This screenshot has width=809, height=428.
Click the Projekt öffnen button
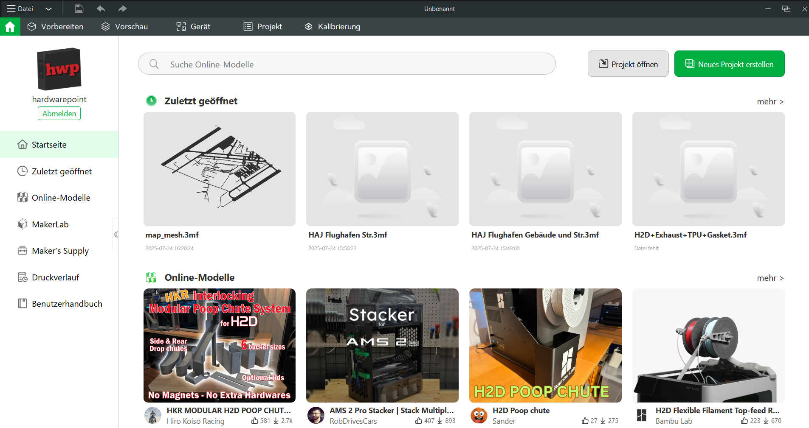pyautogui.click(x=628, y=64)
